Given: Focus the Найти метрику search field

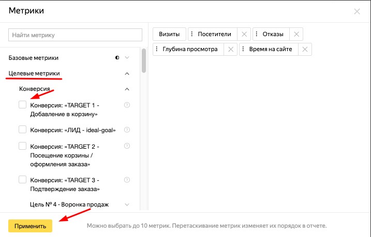Looking at the screenshot, I should (x=75, y=35).
